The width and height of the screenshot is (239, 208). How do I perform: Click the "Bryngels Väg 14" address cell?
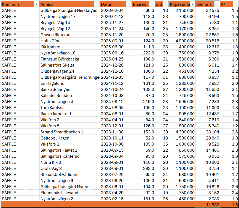[x=70, y=23]
